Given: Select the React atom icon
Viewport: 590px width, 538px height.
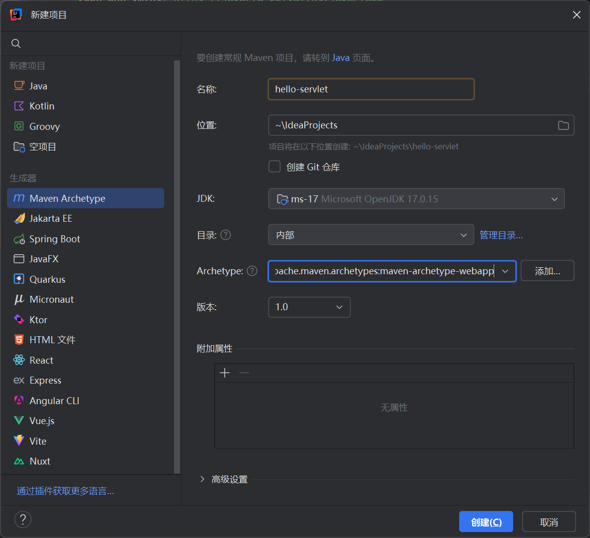Looking at the screenshot, I should tap(19, 360).
